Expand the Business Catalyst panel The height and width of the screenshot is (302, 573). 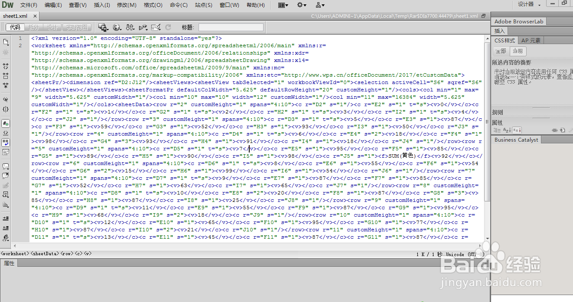pyautogui.click(x=516, y=140)
